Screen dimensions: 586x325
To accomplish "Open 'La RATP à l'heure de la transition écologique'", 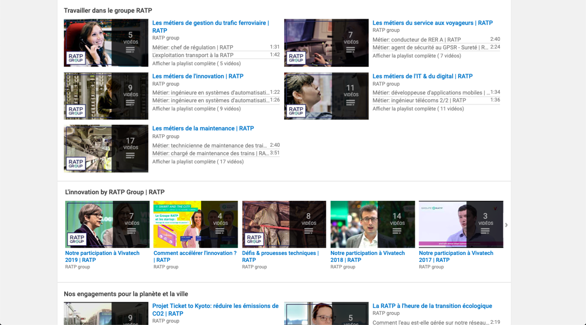I will point(432,306).
